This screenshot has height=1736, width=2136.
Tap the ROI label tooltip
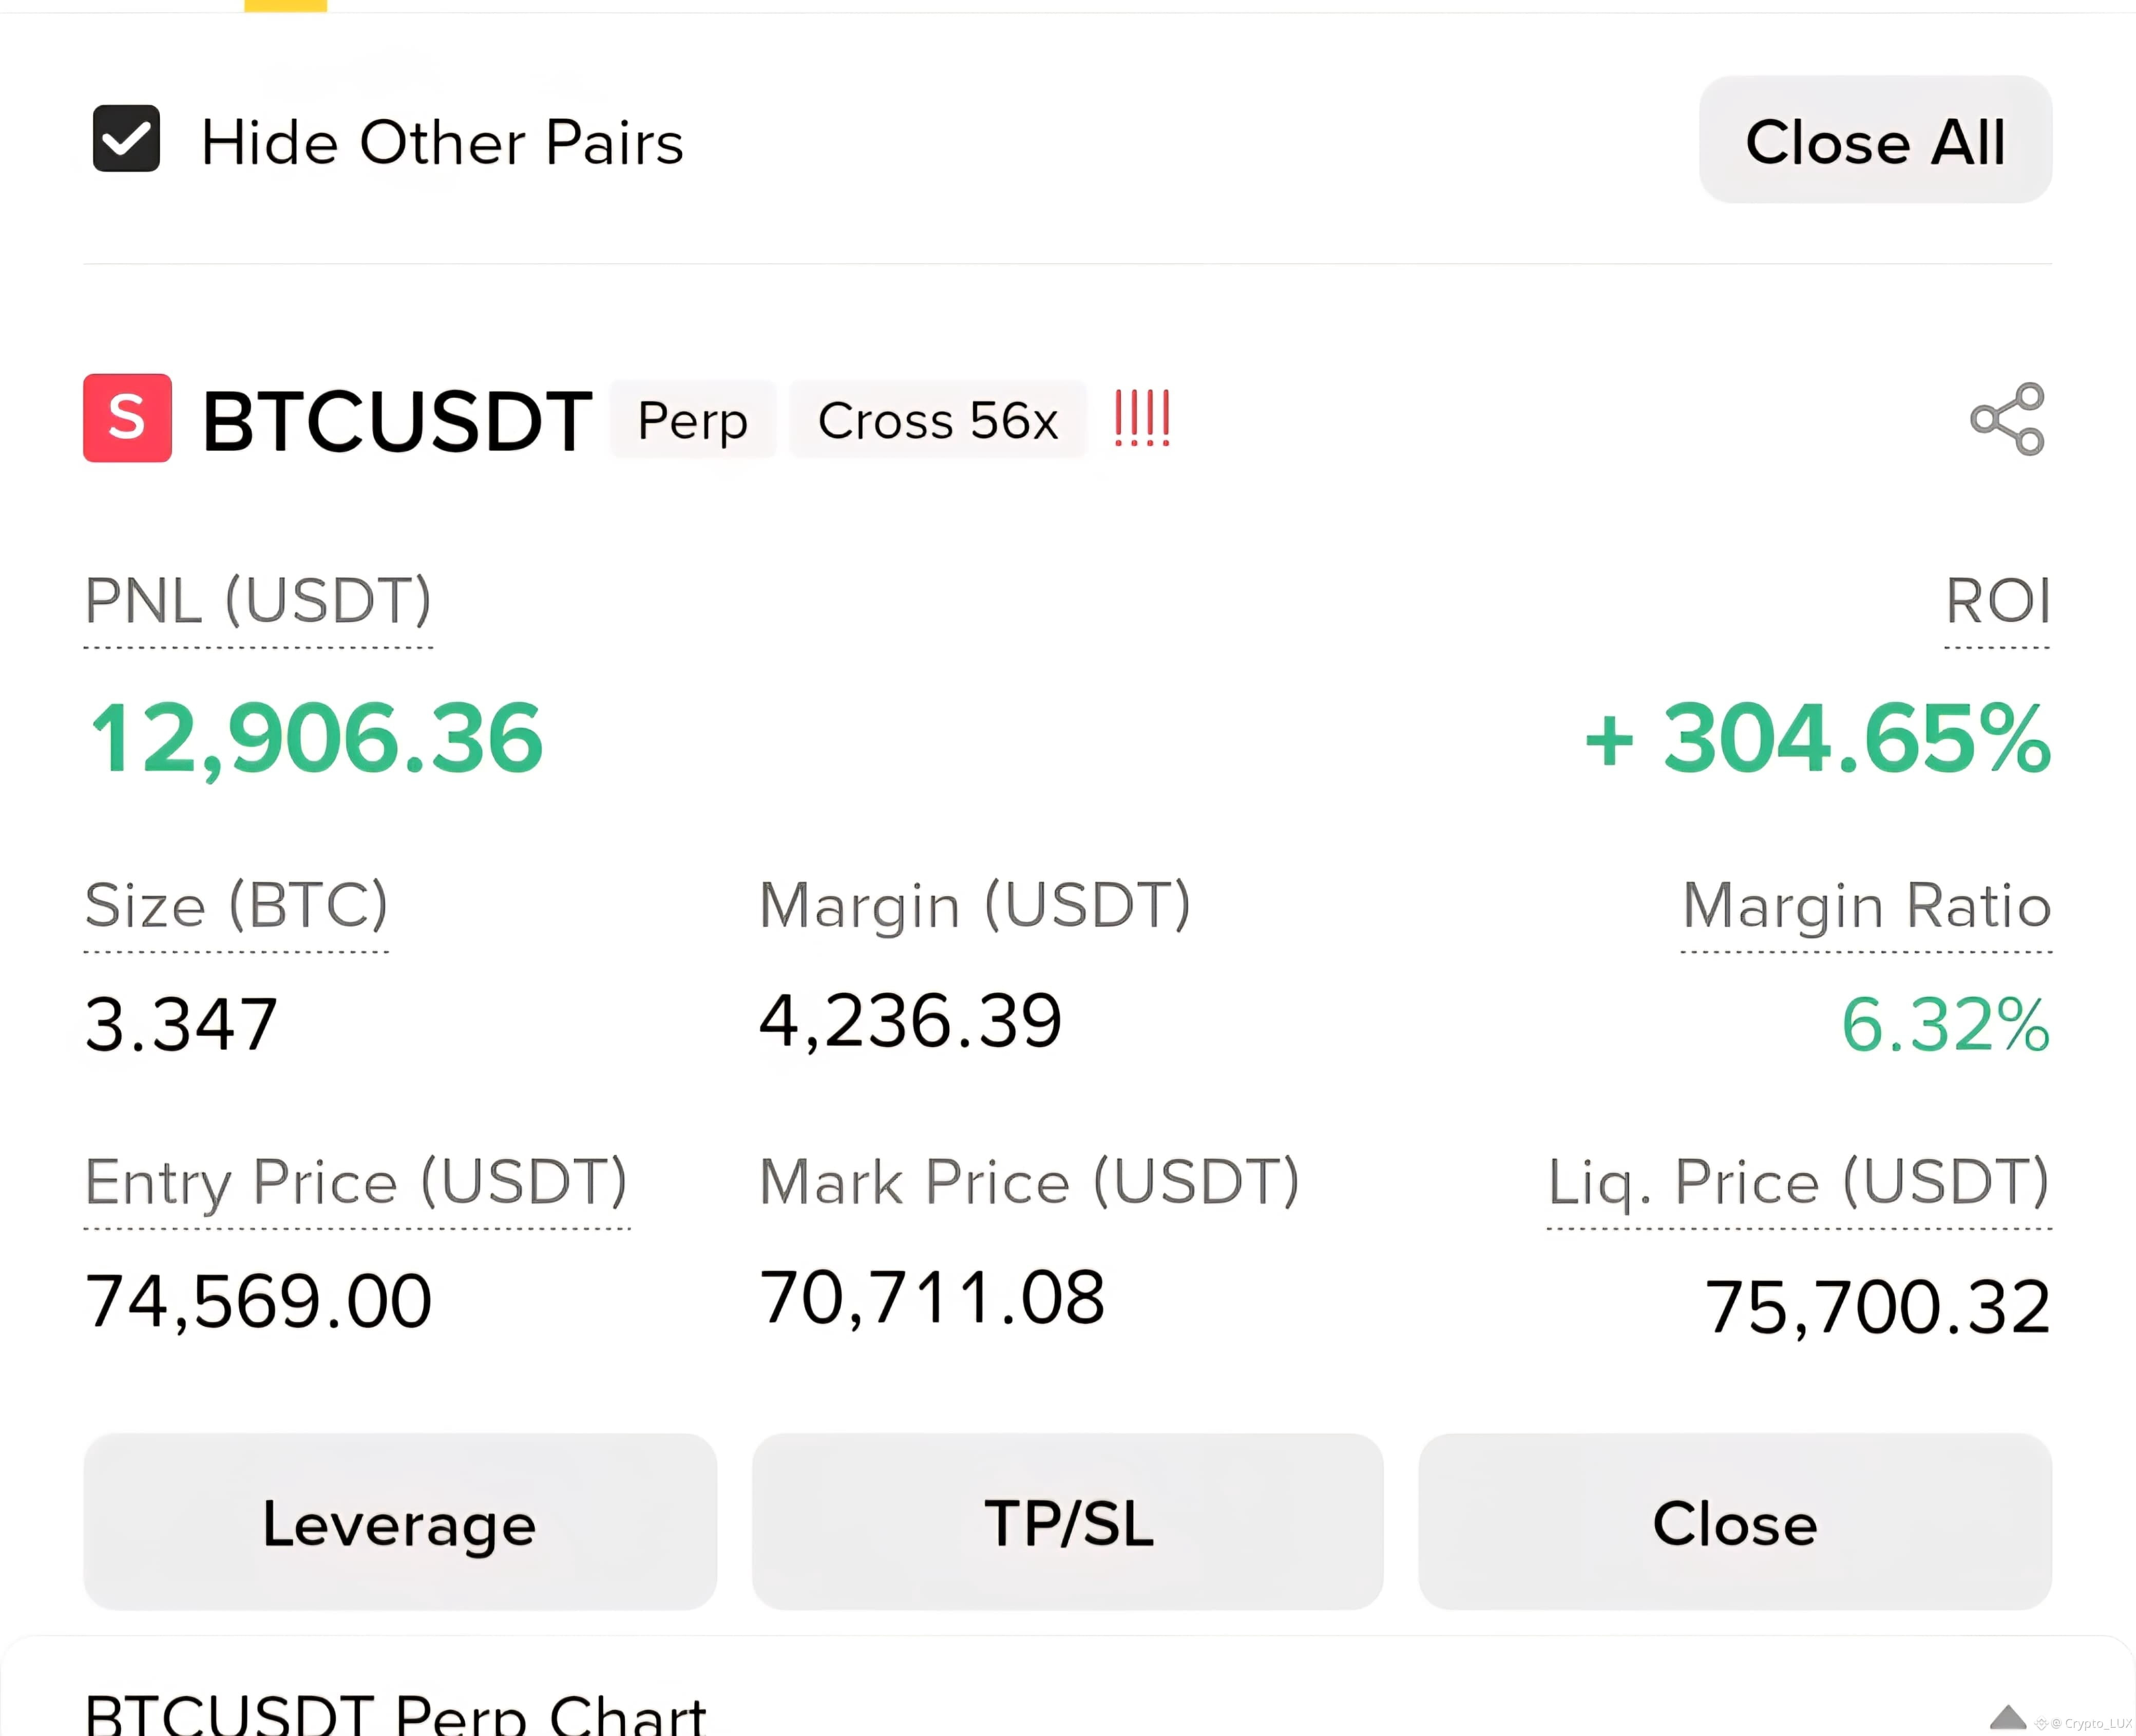tap(1997, 600)
